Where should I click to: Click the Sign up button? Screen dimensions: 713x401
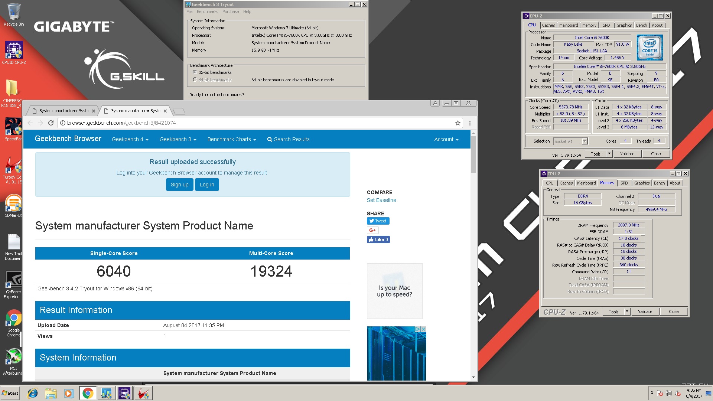pyautogui.click(x=180, y=185)
